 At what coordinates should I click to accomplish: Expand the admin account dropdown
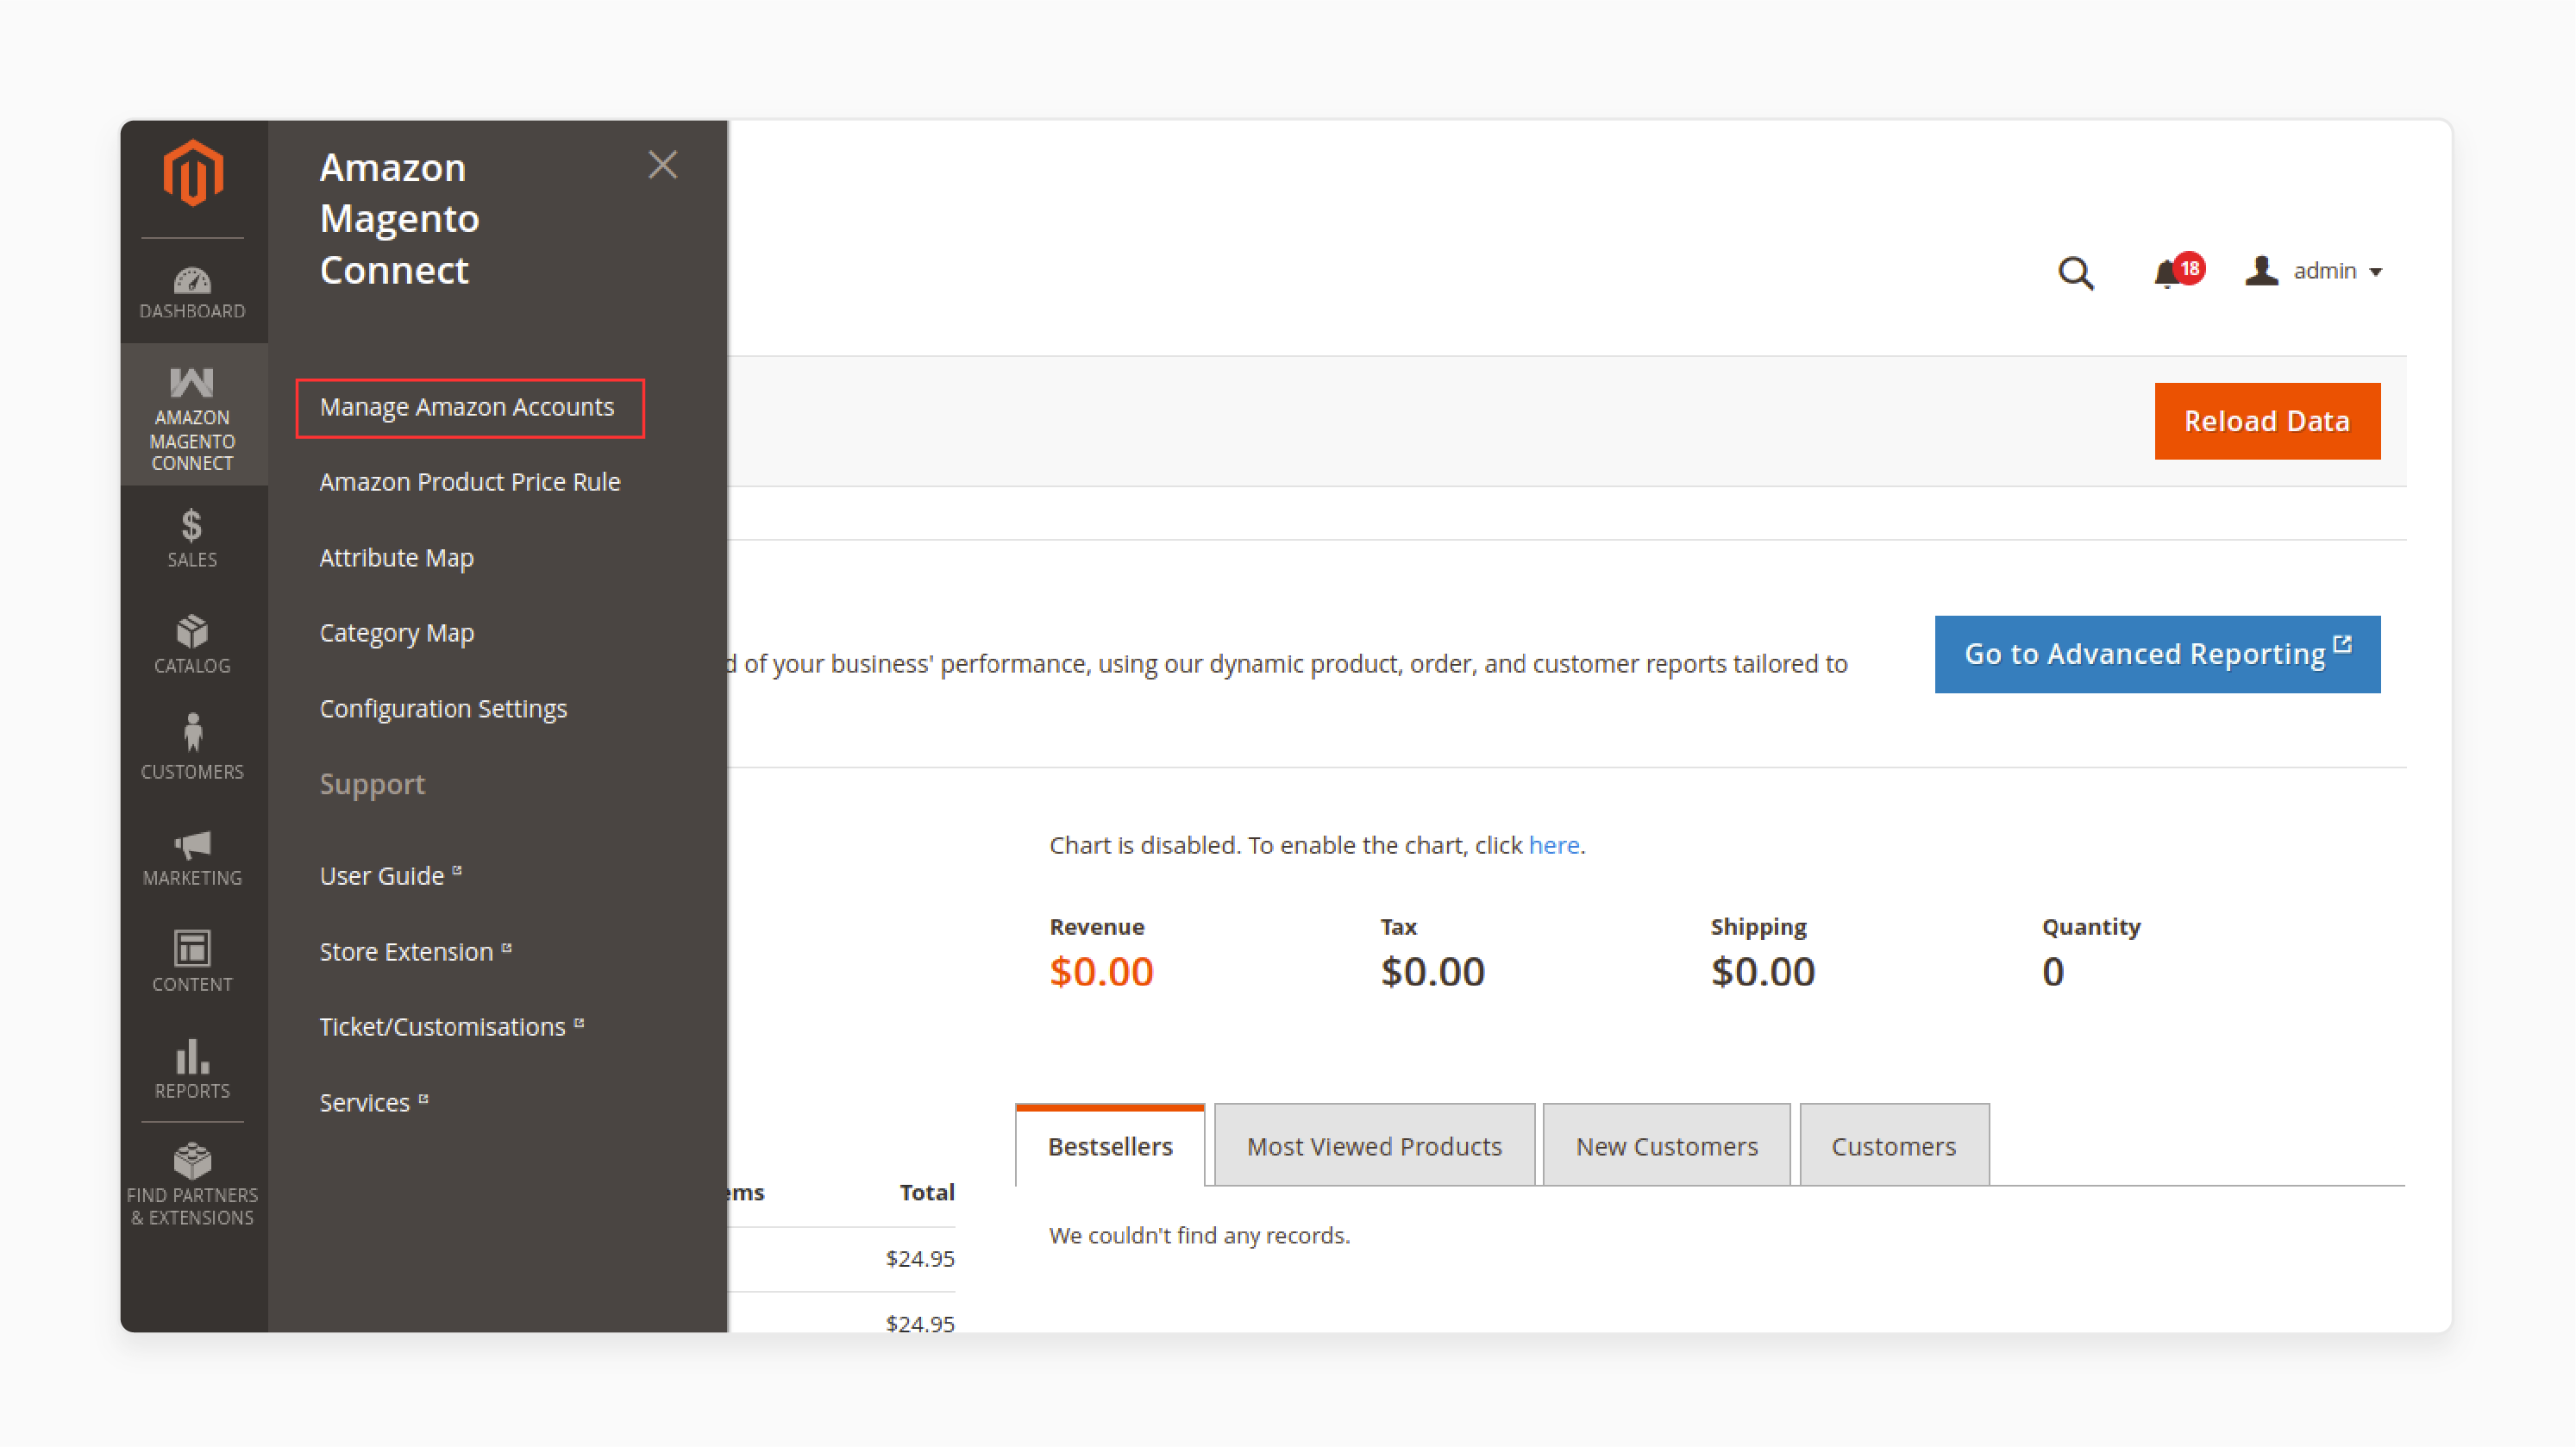(x=2315, y=271)
